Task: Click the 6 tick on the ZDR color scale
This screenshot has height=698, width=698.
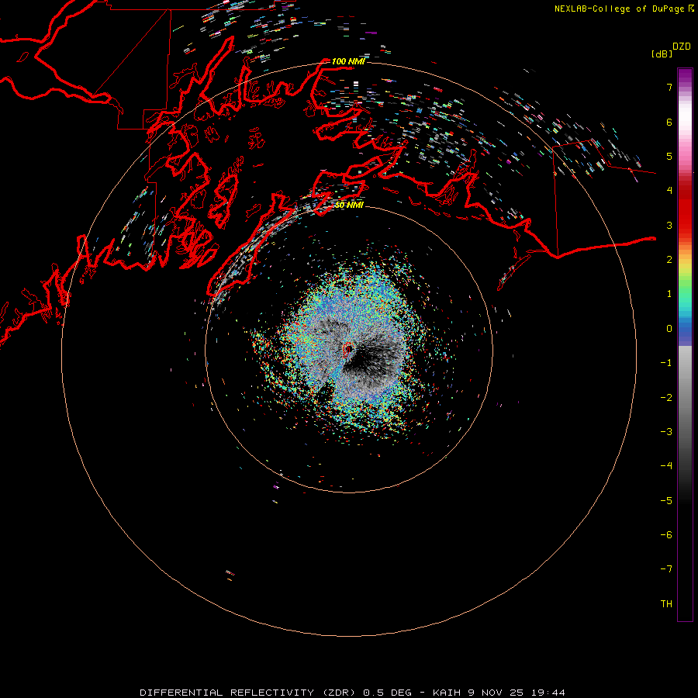Action: (669, 122)
